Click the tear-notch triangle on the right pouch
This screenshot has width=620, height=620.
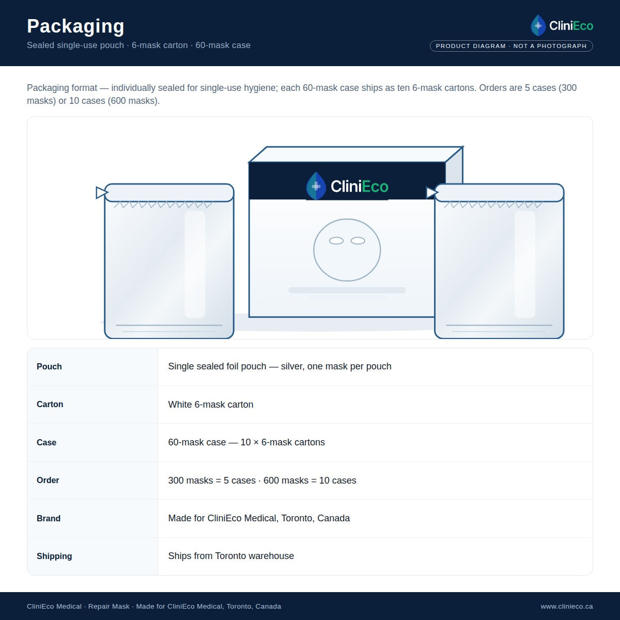click(x=432, y=193)
